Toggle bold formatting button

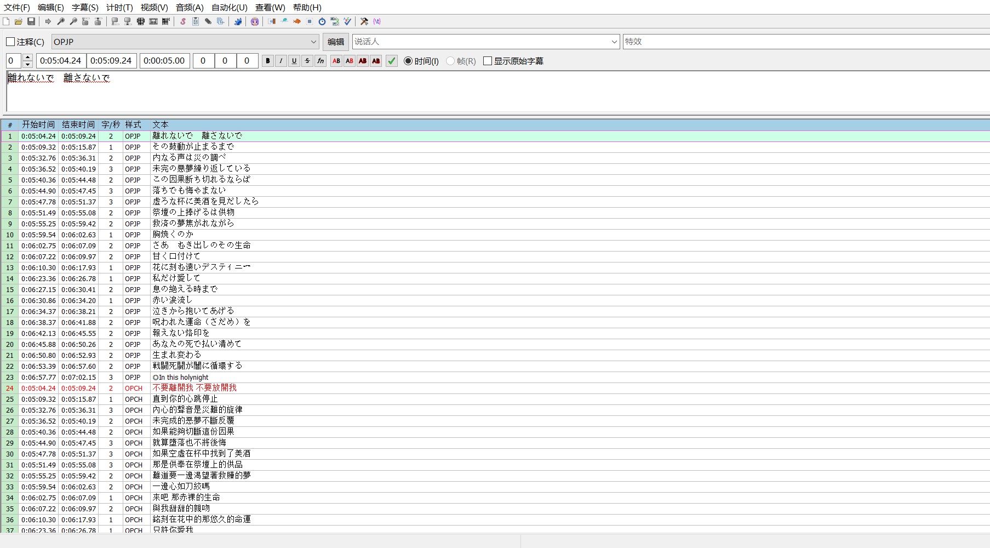click(268, 61)
